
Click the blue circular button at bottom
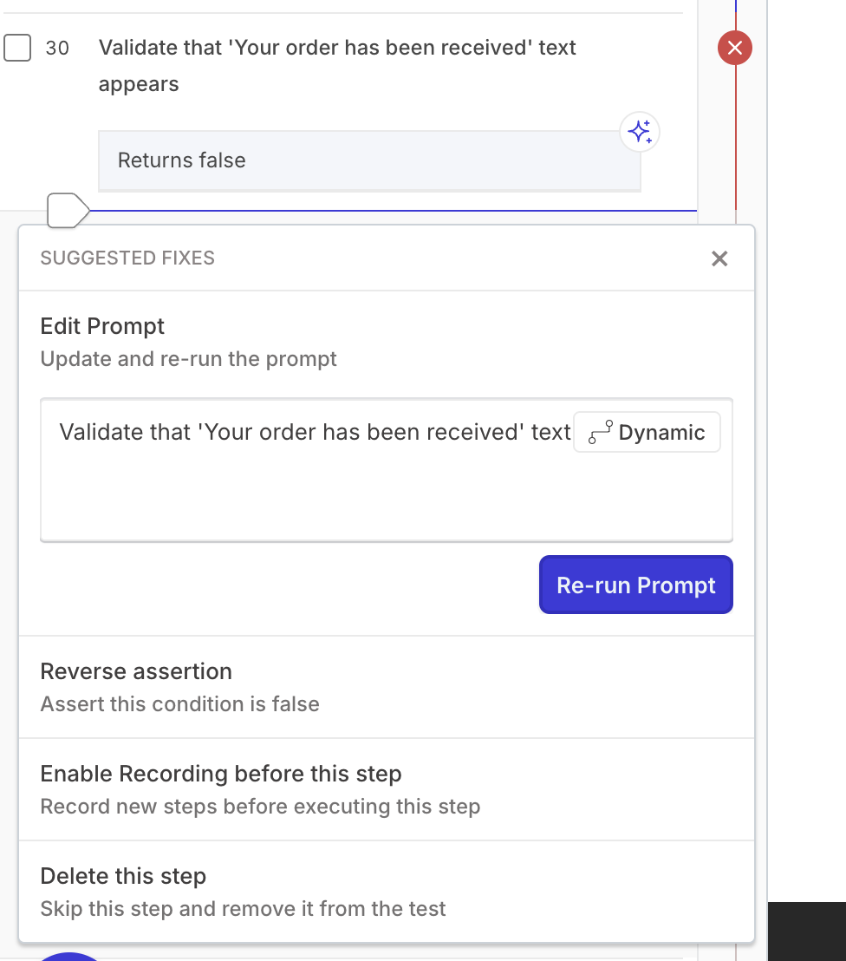click(x=71, y=957)
